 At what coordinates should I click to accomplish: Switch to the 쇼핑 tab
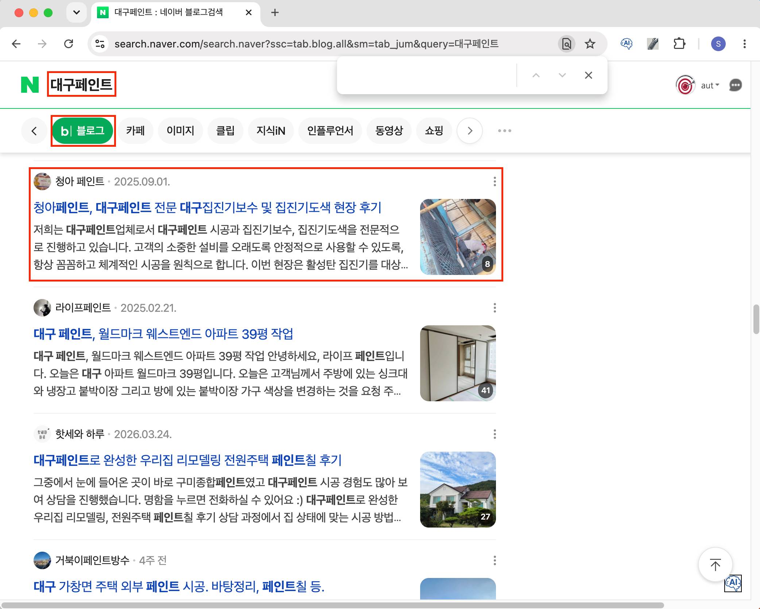pyautogui.click(x=434, y=131)
